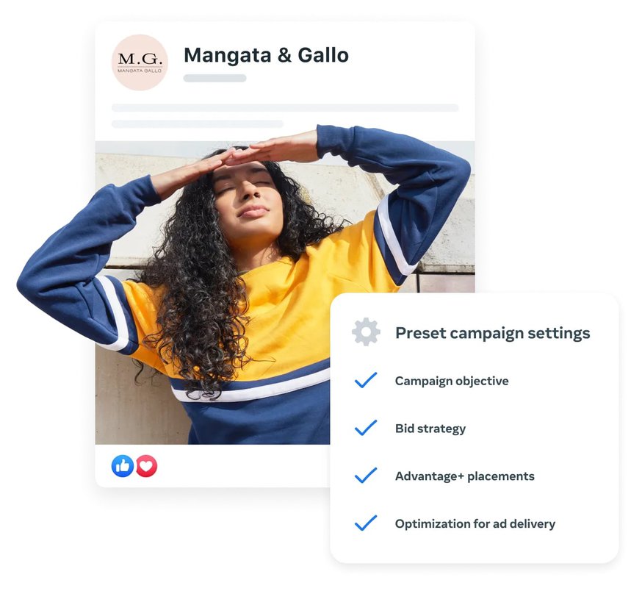The height and width of the screenshot is (616, 631).
Task: Click the long grey caption placeholder line
Action: point(285,107)
